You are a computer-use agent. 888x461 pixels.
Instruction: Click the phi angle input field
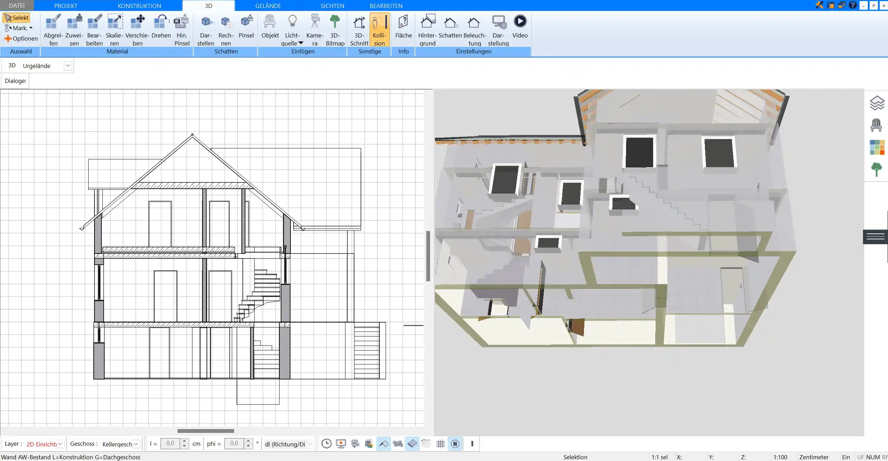[x=234, y=443]
